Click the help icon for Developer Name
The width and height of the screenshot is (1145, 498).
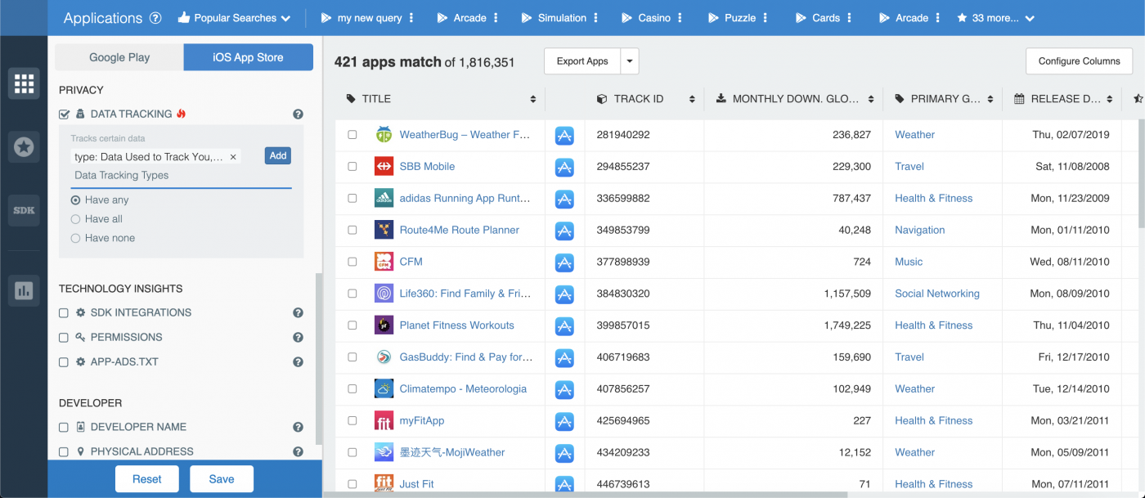[299, 427]
